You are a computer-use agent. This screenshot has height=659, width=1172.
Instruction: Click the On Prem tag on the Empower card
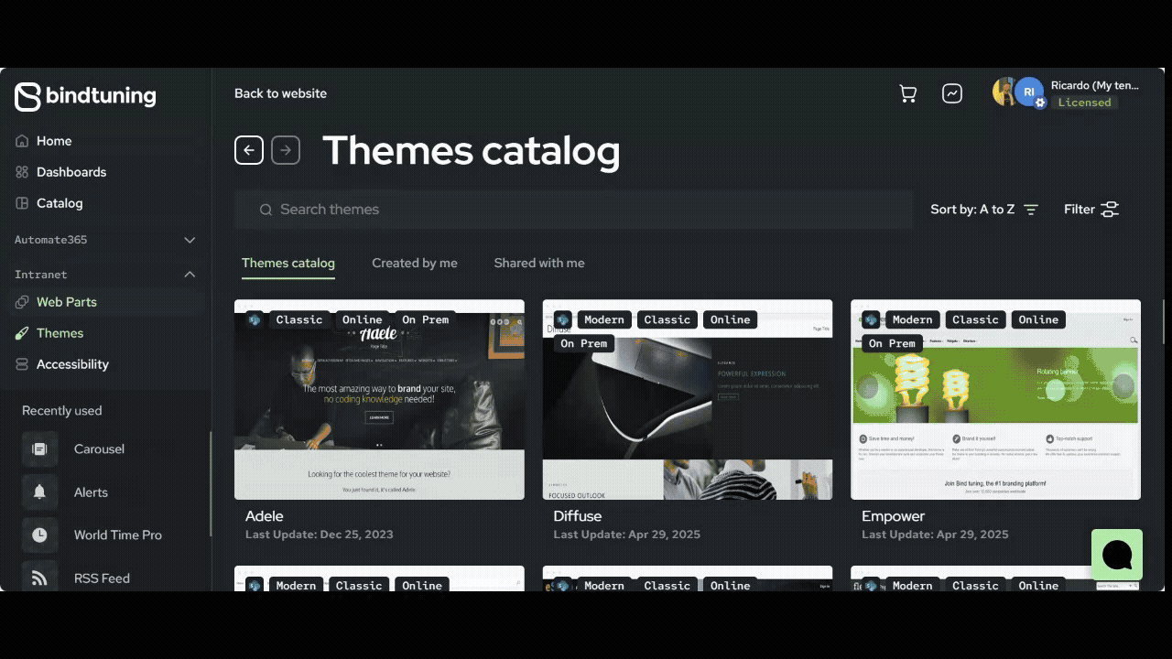click(x=892, y=344)
